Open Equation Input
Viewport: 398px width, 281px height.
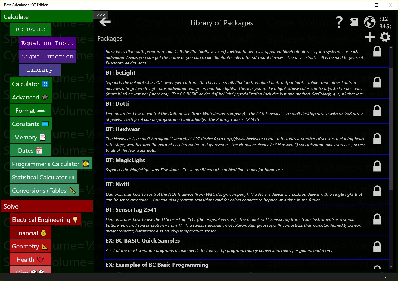pos(47,43)
